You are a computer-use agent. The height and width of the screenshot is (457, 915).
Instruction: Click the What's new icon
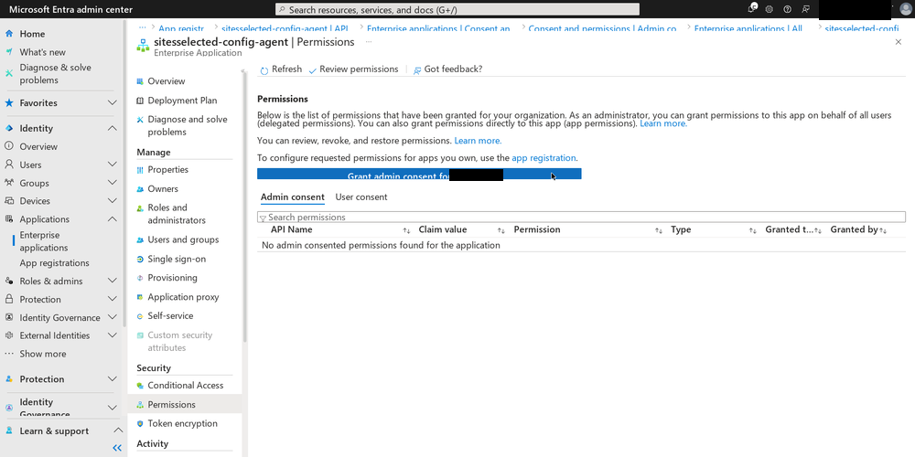[9, 52]
